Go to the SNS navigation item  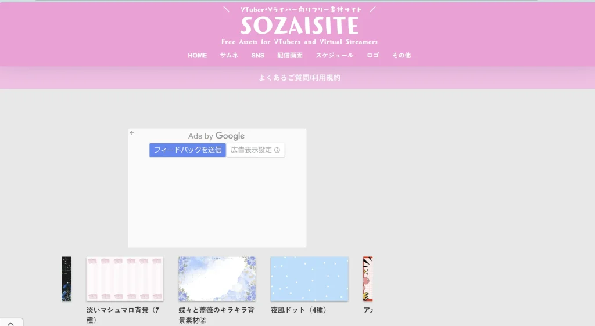tap(257, 56)
